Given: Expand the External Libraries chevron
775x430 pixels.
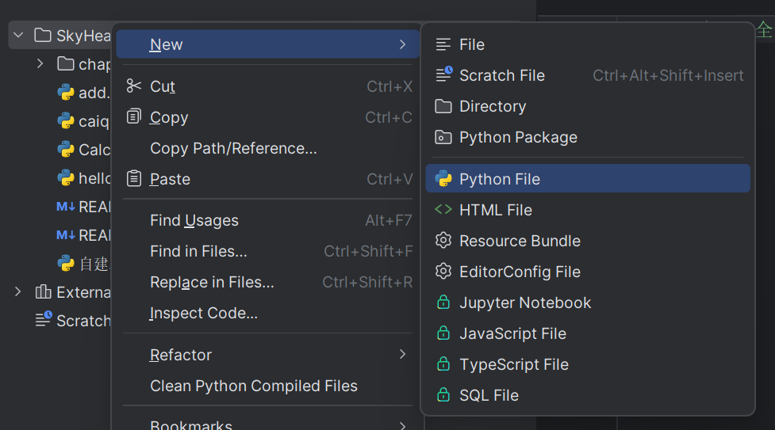Looking at the screenshot, I should point(17,291).
